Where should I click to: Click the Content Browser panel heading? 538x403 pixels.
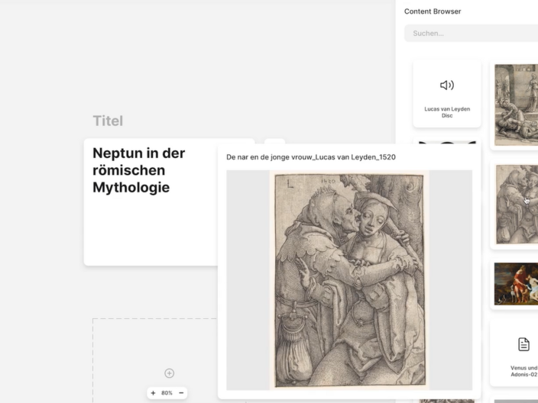point(433,11)
